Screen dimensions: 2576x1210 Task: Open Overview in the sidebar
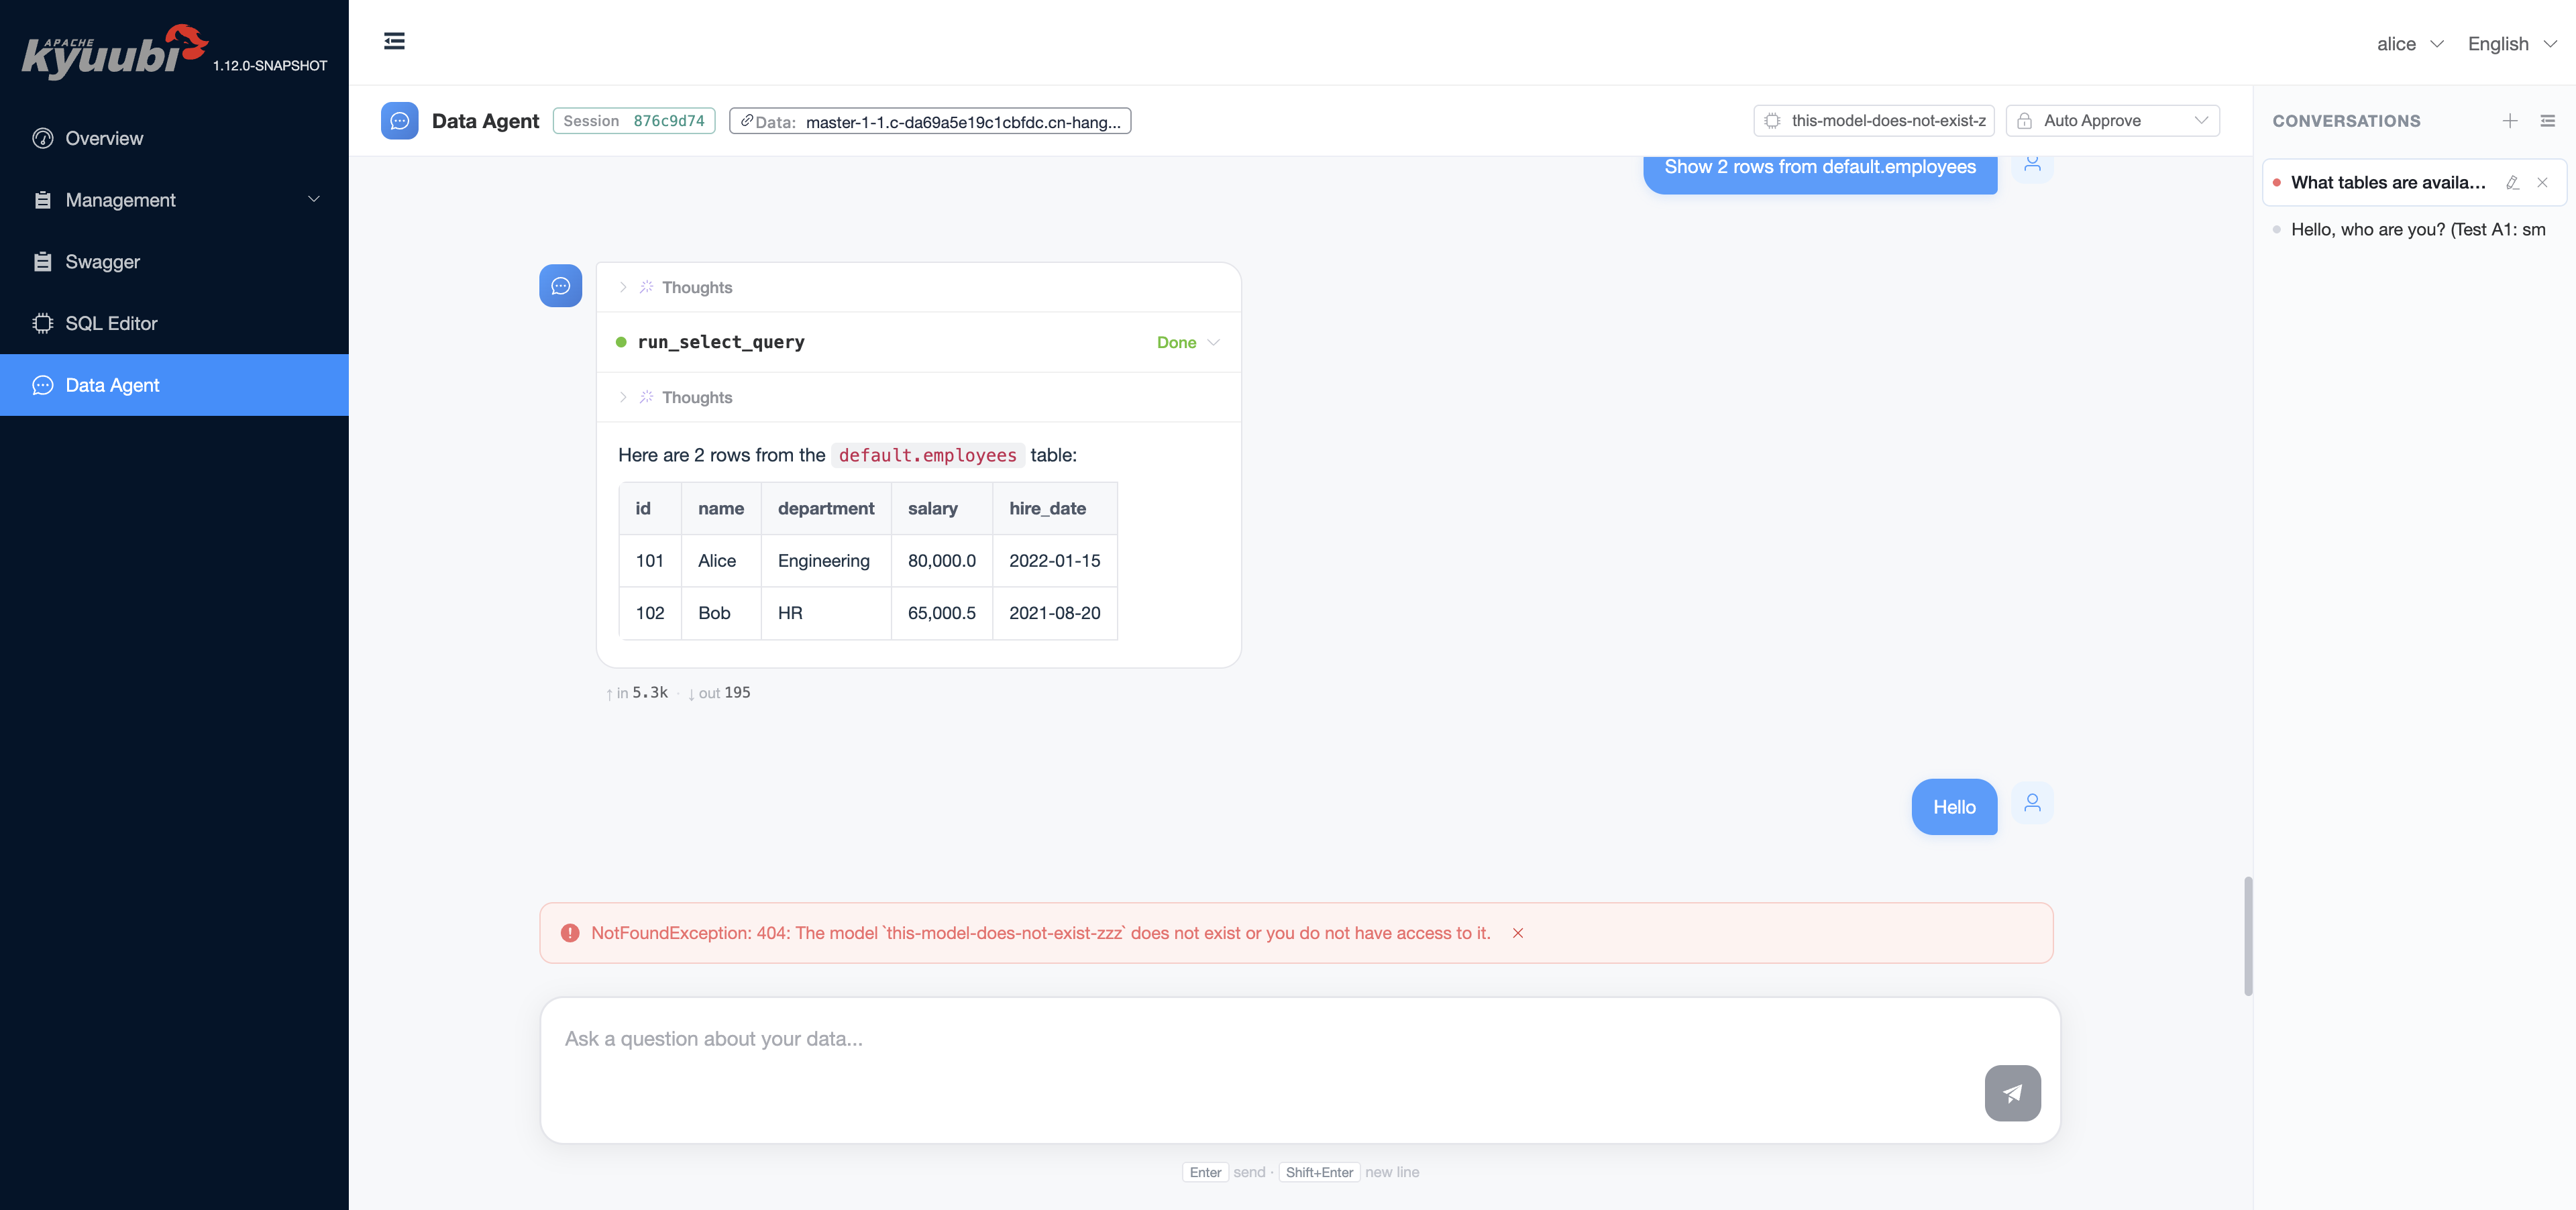[x=174, y=138]
